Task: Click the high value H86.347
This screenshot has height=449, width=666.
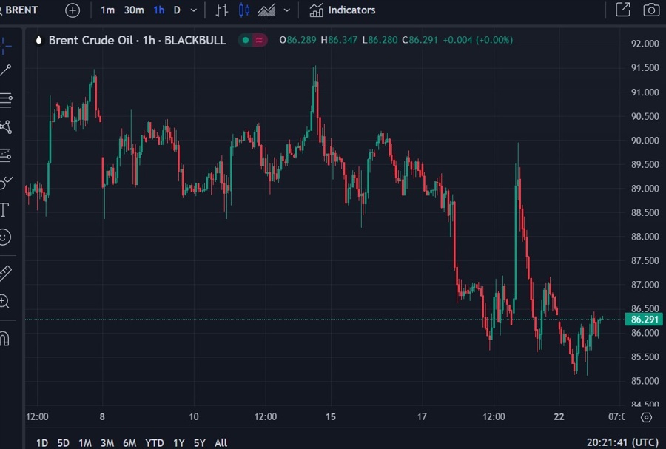Action: 339,40
